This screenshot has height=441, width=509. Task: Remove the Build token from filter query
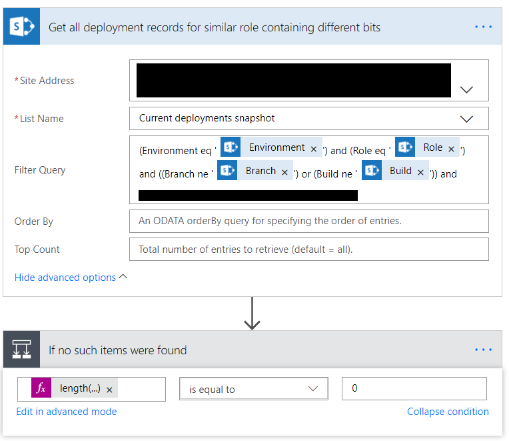point(420,173)
